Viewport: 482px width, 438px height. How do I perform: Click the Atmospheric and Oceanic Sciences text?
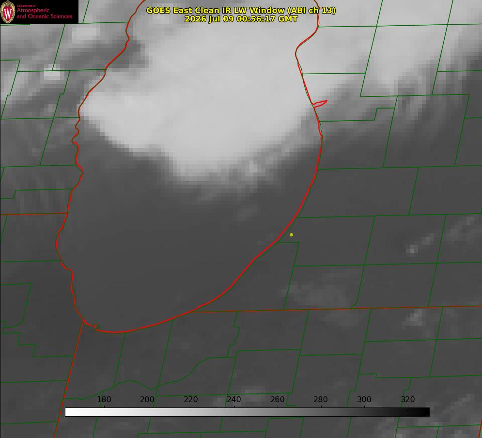44,13
